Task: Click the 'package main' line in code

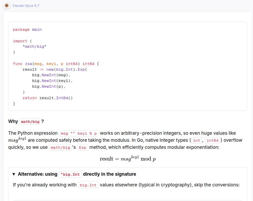Action: point(27,29)
